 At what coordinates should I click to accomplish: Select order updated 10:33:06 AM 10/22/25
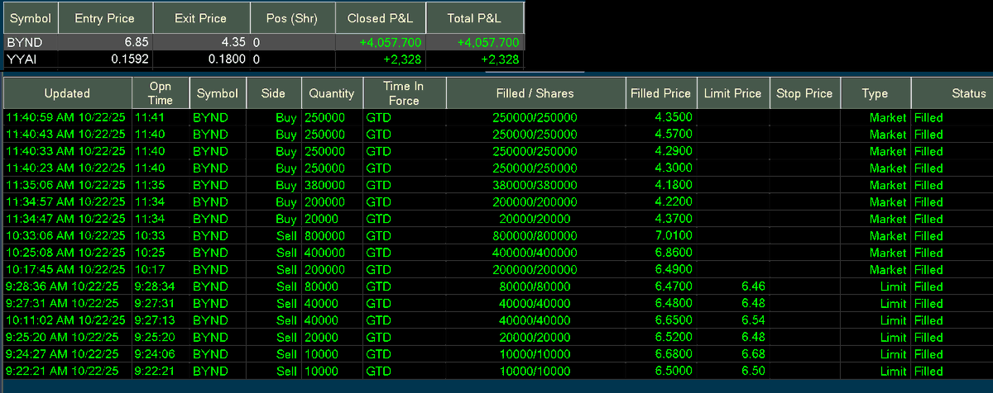click(x=65, y=236)
